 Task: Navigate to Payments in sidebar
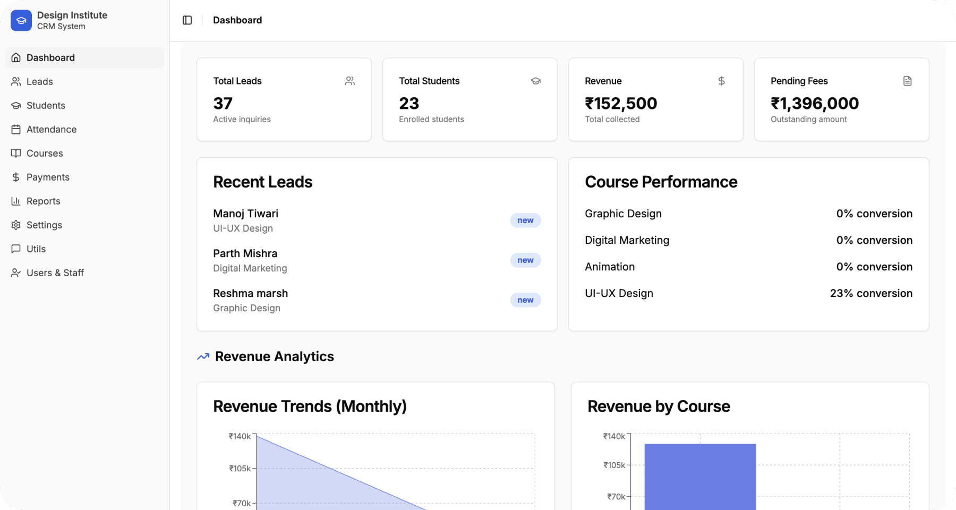point(48,177)
